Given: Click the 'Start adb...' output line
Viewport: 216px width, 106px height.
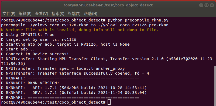Looking at the screenshot, I should (x=18, y=49).
